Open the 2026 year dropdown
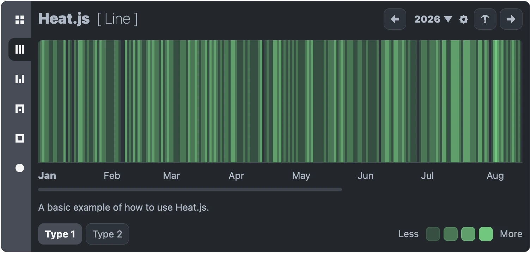Image resolution: width=531 pixels, height=253 pixels. [x=433, y=19]
